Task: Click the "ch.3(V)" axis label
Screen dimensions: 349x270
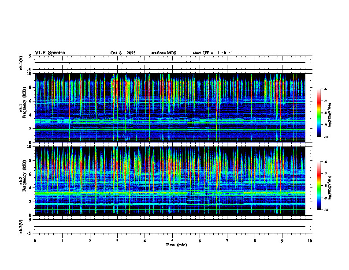Action: tap(21, 226)
